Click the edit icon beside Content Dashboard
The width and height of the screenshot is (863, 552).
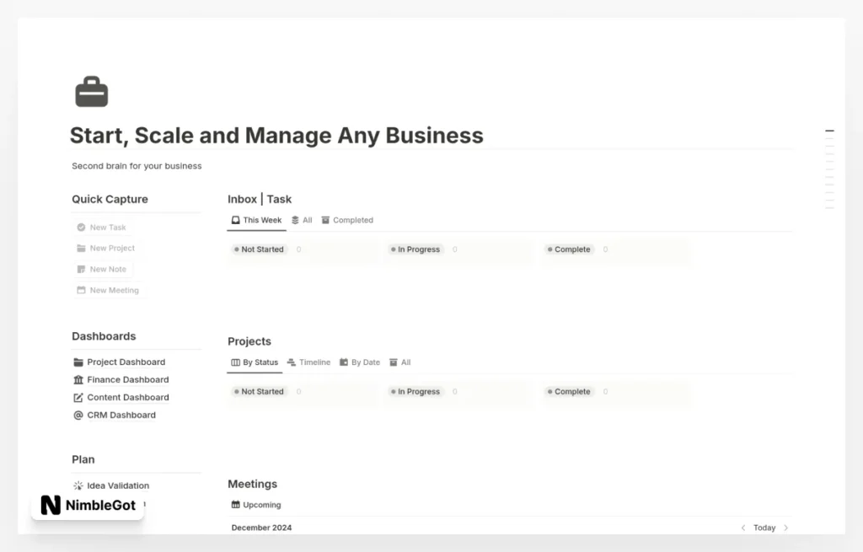78,397
